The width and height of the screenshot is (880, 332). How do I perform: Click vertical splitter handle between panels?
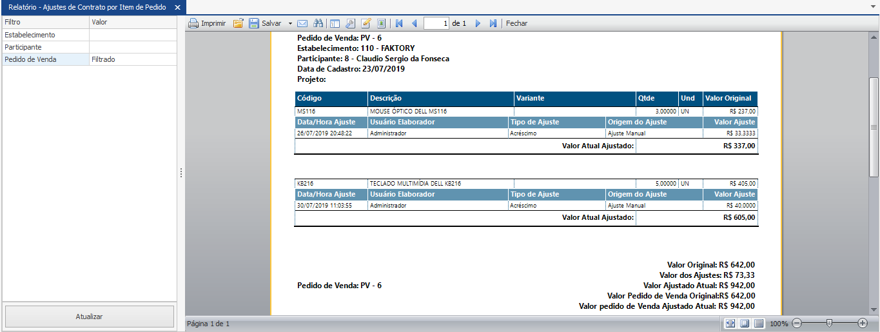(181, 173)
